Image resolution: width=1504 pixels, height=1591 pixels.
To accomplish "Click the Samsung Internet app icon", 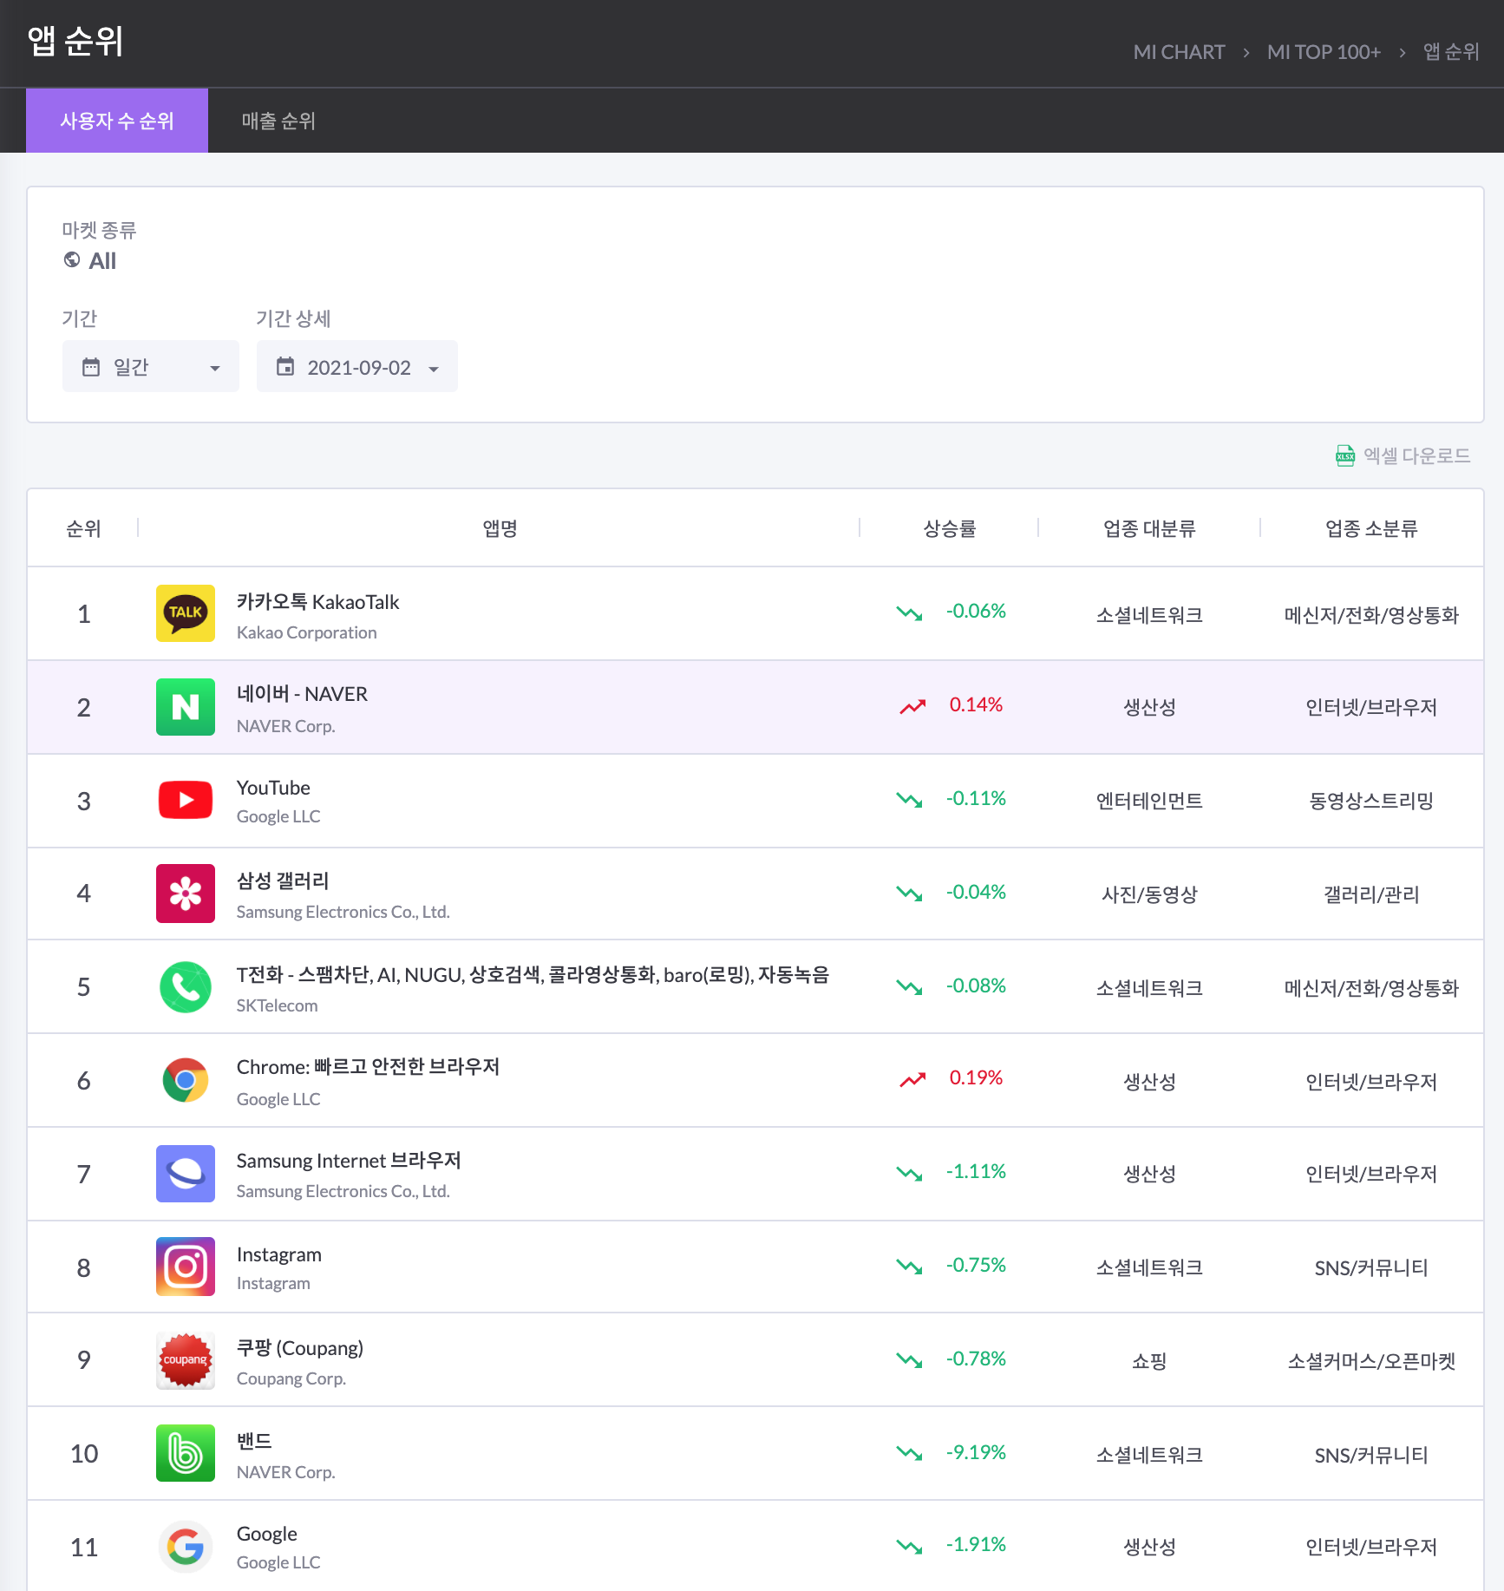I will 186,1174.
